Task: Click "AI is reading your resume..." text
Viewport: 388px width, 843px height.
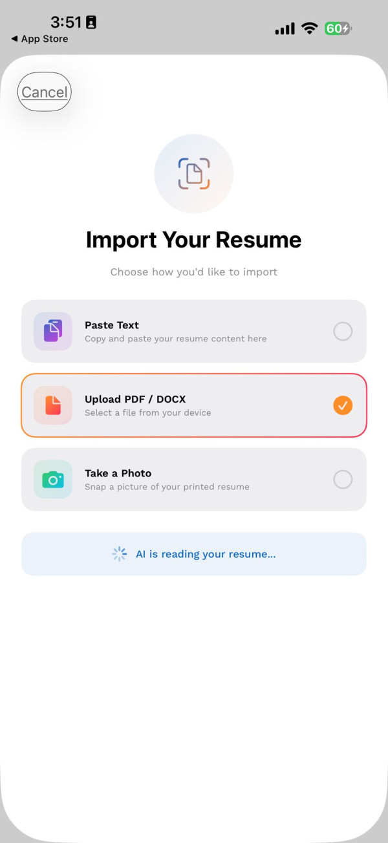Action: (x=206, y=554)
